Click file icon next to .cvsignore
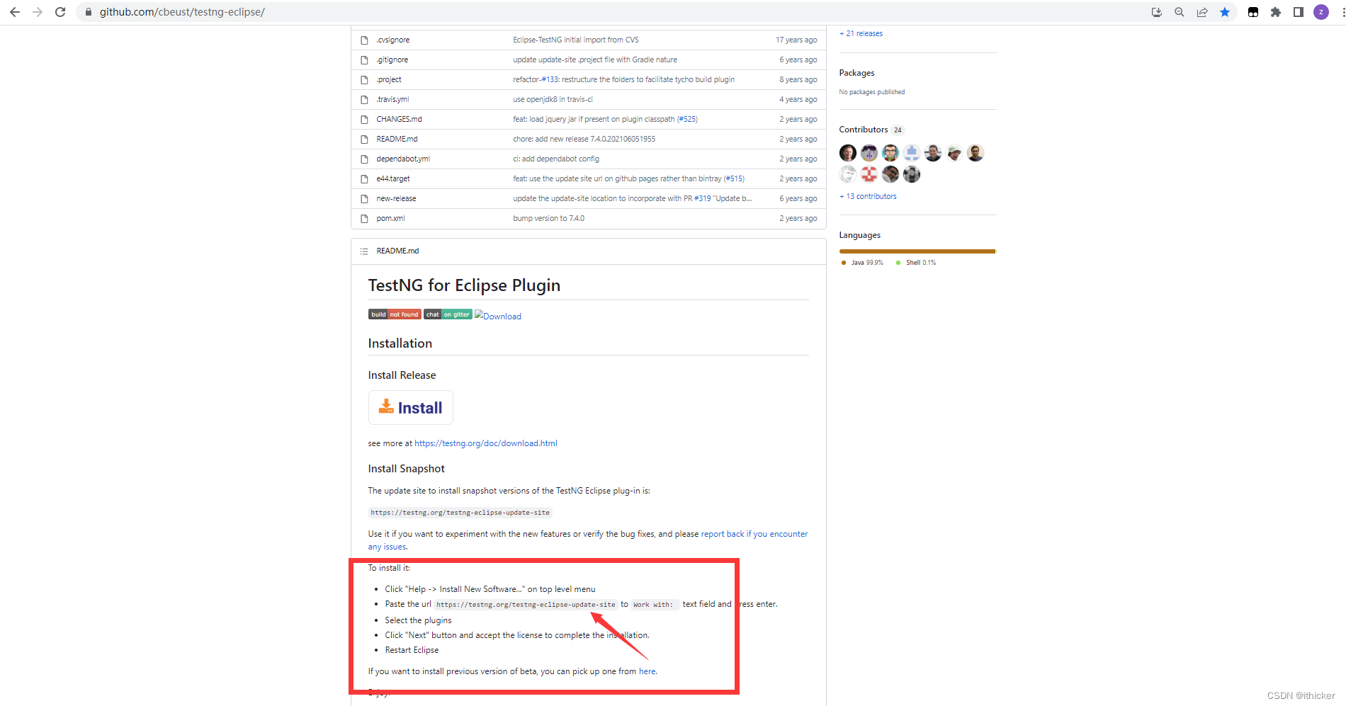Viewport: 1346px width, 706px height. [364, 40]
